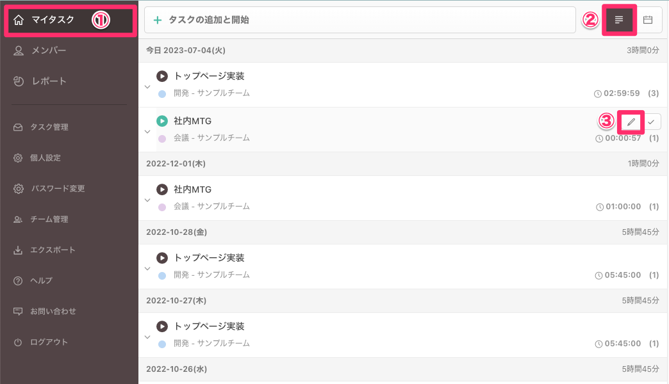This screenshot has width=669, height=384.
Task: Expand today's トップページ実装 task chevron
Action: [147, 86]
